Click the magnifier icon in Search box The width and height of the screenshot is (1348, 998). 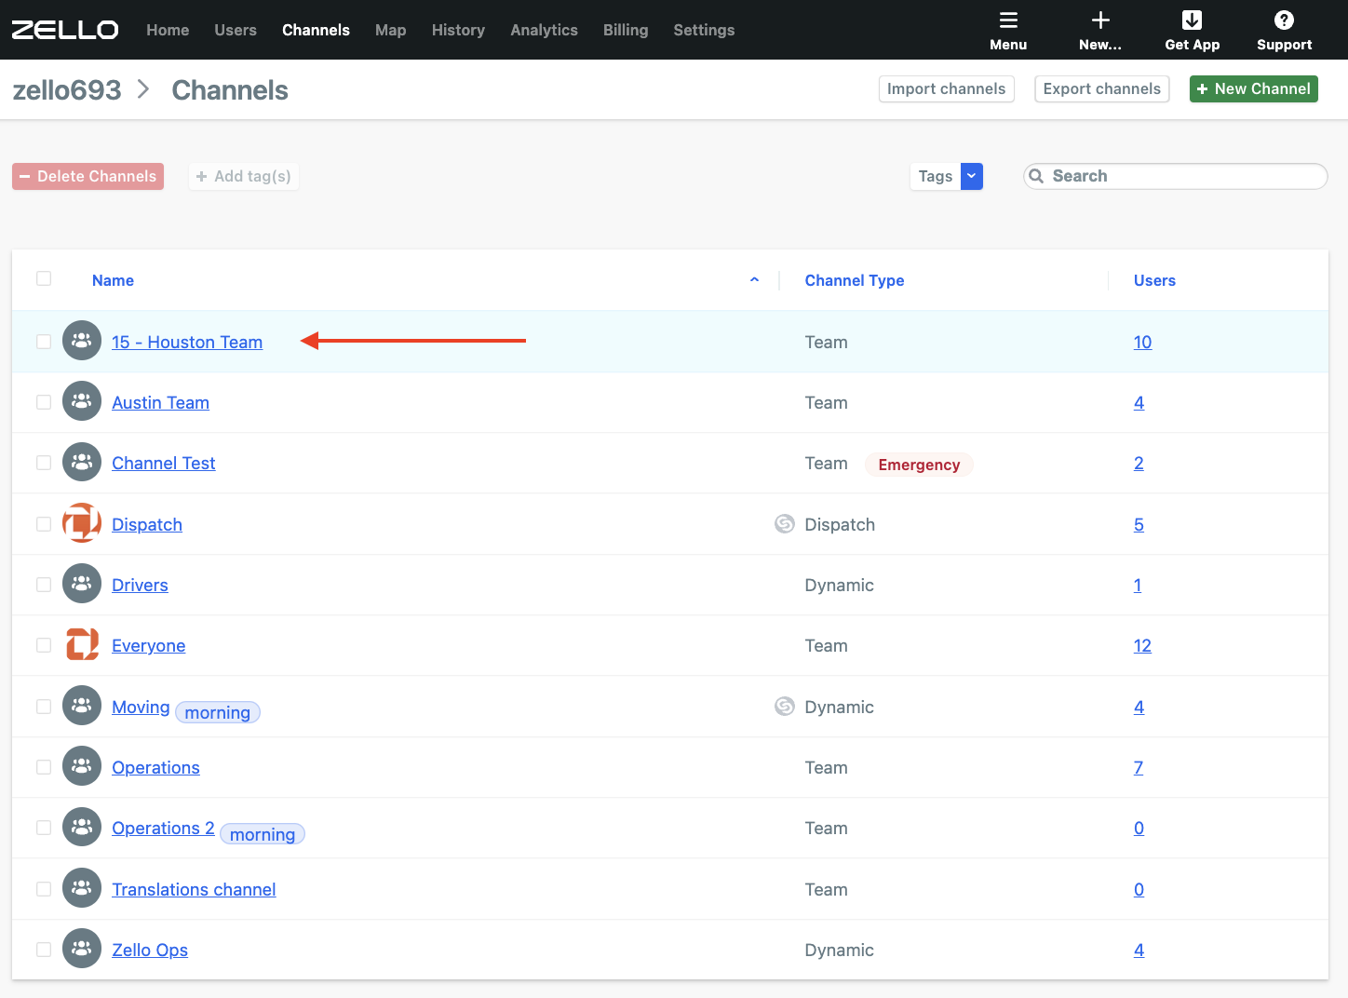click(1036, 176)
